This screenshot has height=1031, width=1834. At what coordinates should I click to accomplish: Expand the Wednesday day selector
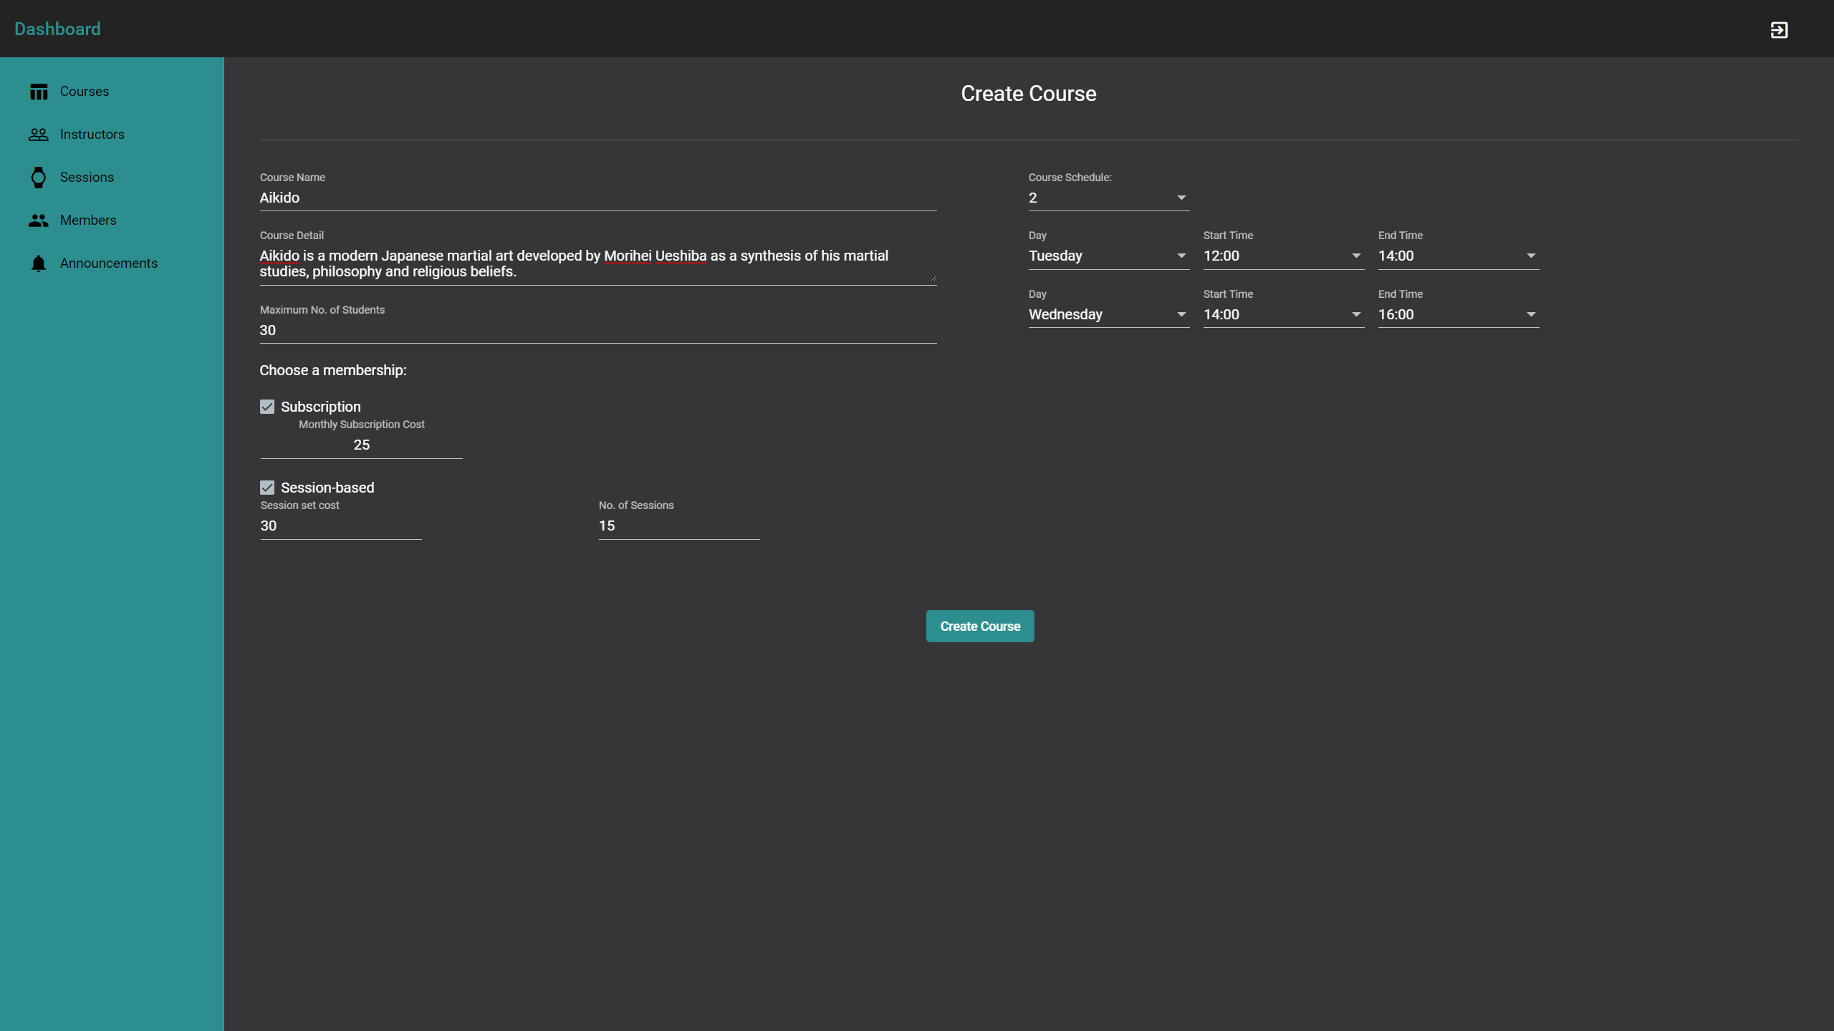(1108, 314)
